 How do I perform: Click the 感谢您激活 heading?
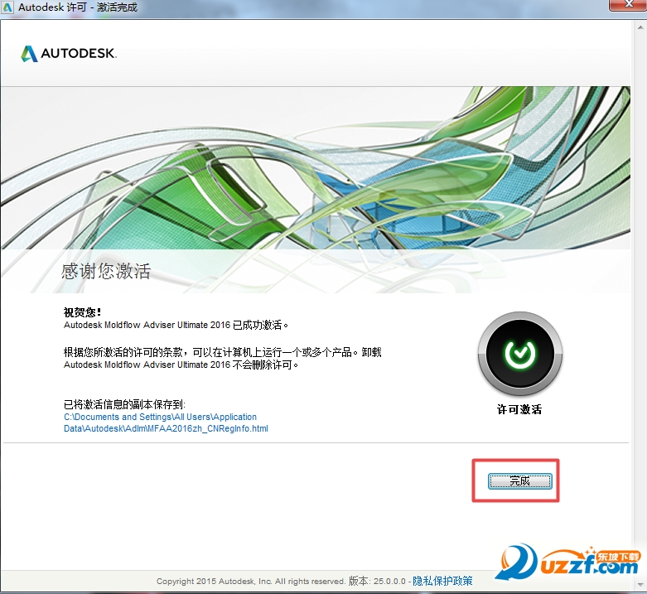[106, 272]
